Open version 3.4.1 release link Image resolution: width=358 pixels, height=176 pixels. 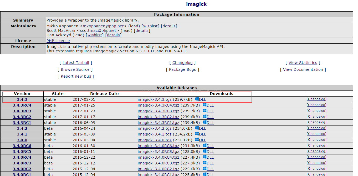(22, 134)
